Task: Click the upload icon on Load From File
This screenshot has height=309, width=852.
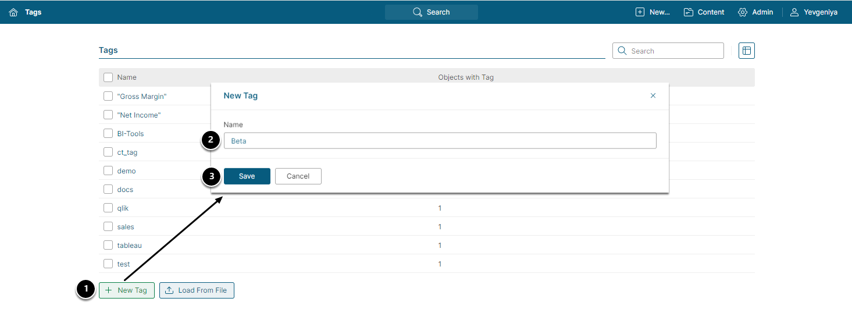Action: click(x=169, y=290)
